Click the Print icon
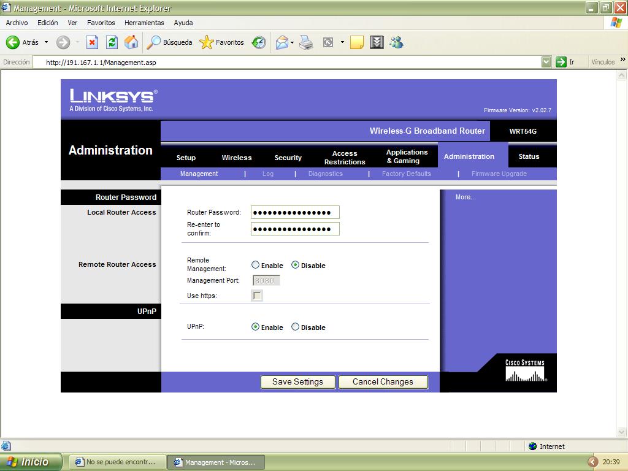The image size is (628, 471). pyautogui.click(x=307, y=42)
